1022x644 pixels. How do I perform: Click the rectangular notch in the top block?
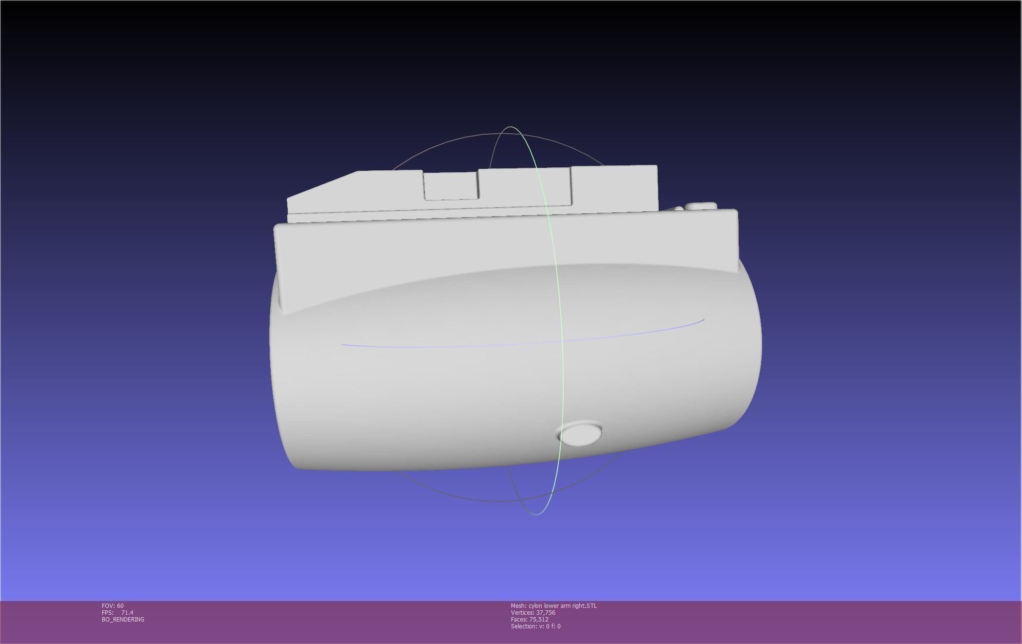coord(450,185)
